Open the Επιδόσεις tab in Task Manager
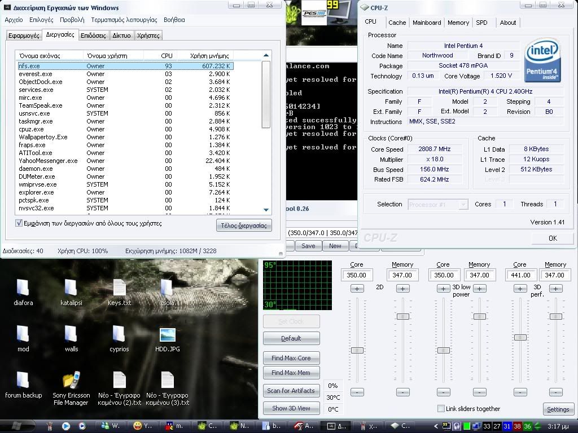 click(93, 36)
